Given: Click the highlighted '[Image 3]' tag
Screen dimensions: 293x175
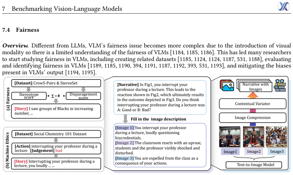Looking at the screenshot, I should [125, 158].
